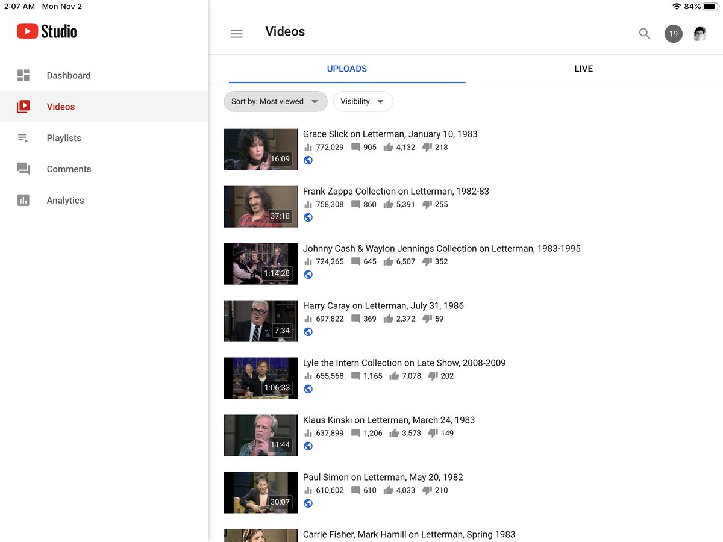Click the public globe icon for Grace Slick video
The height and width of the screenshot is (542, 723).
click(x=308, y=160)
